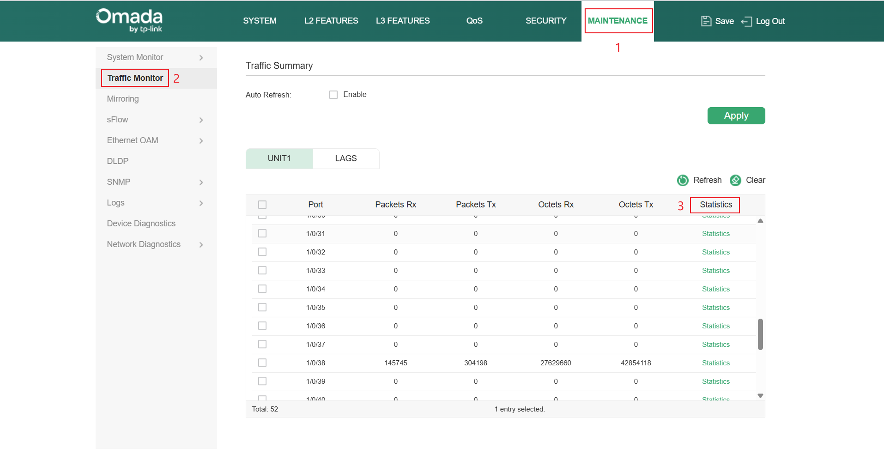Open the Mirroring sidebar item
Screen dimensions: 884x454
coord(122,99)
